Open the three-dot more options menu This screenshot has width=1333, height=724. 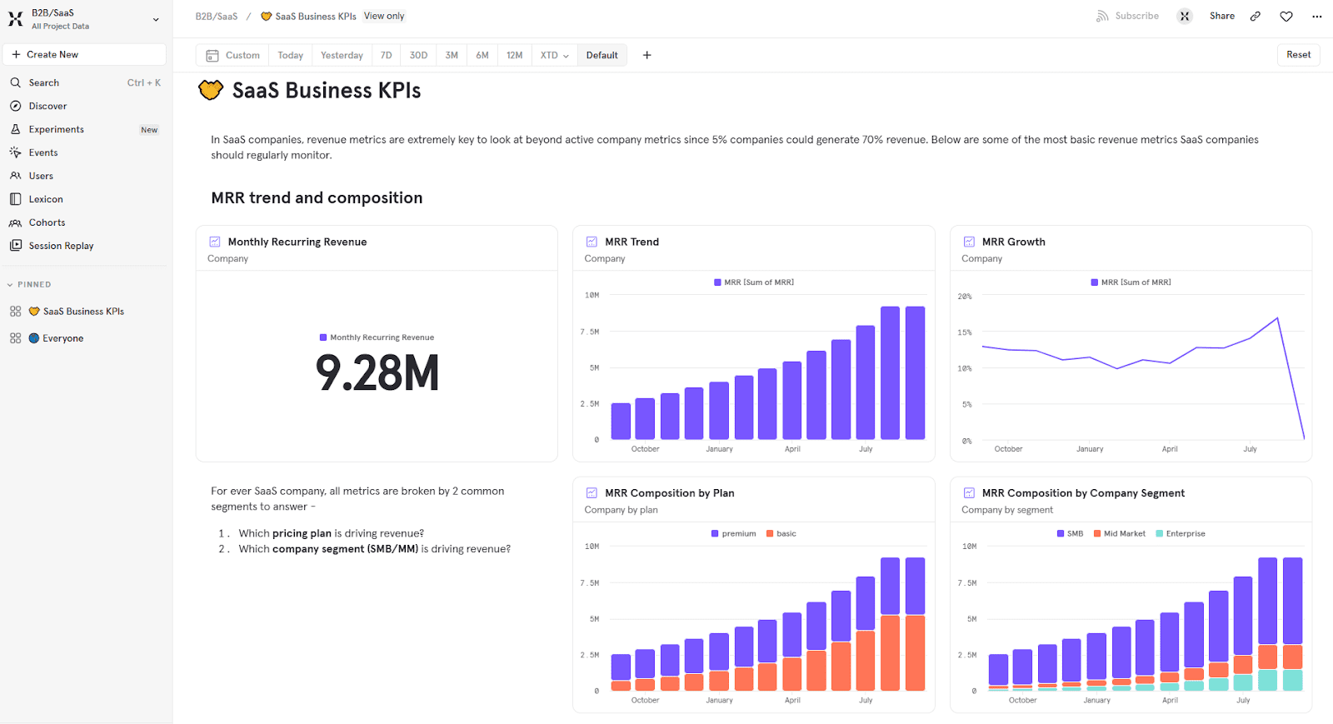(1316, 17)
